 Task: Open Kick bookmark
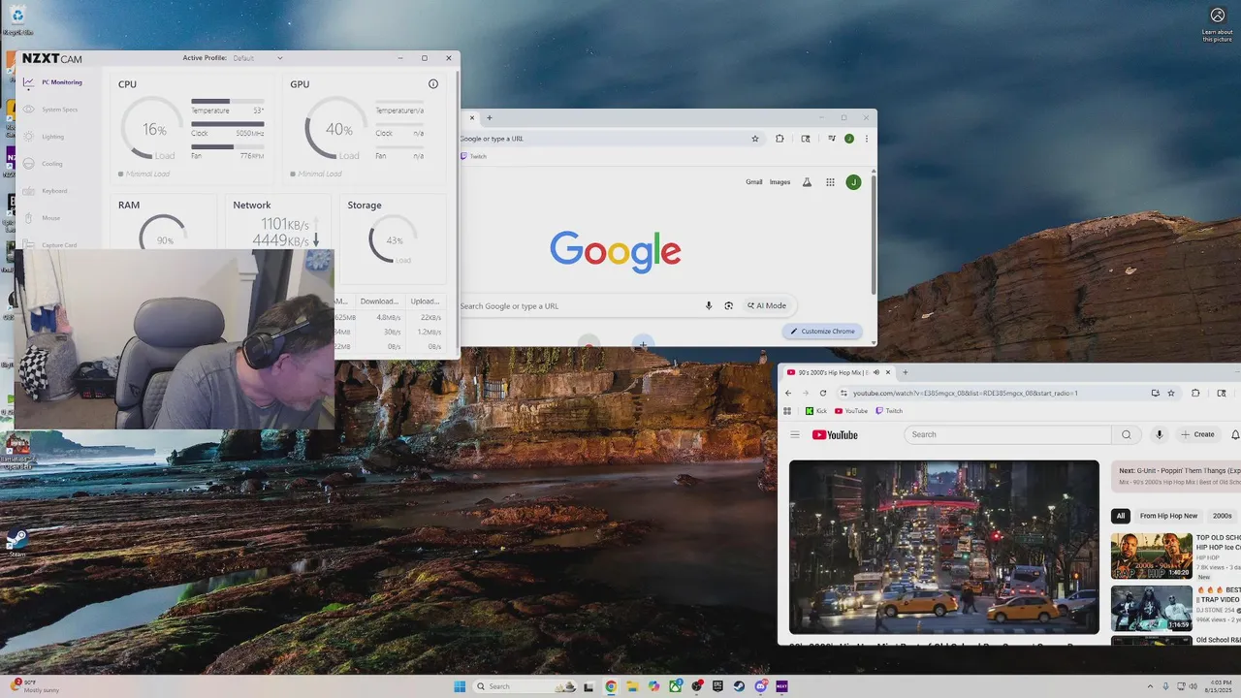coord(816,411)
